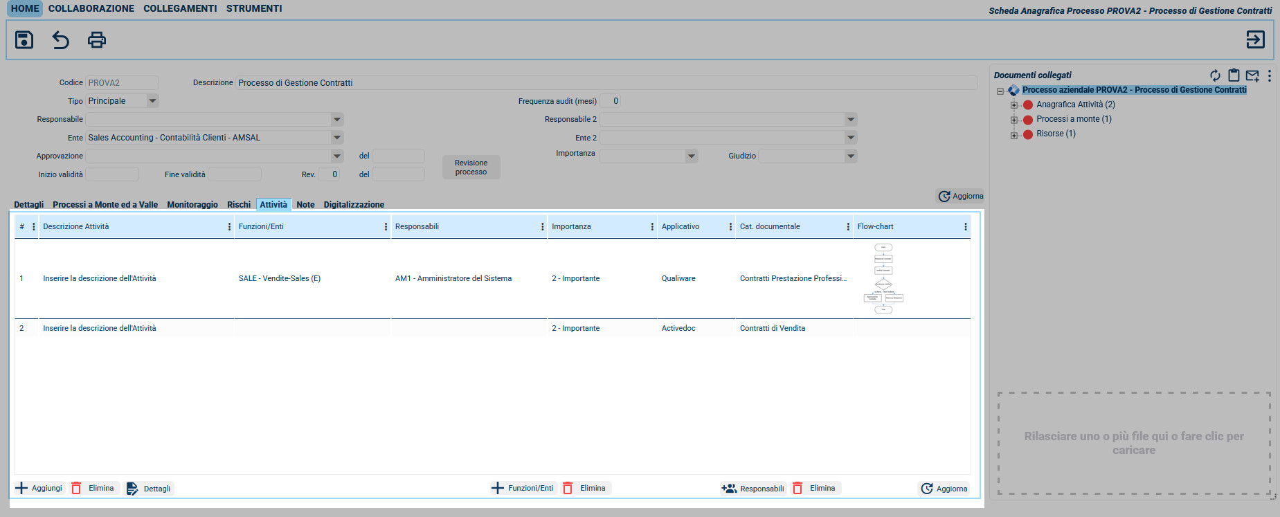1280x517 pixels.
Task: Switch to the Rischi tab
Action: pos(239,205)
